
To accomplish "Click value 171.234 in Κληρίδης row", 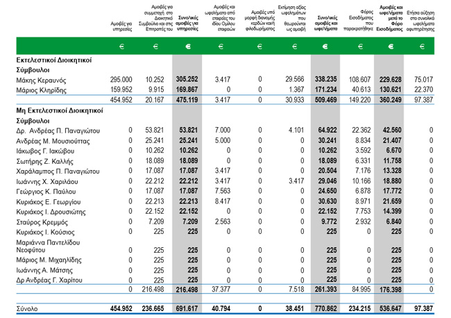I will (325, 90).
